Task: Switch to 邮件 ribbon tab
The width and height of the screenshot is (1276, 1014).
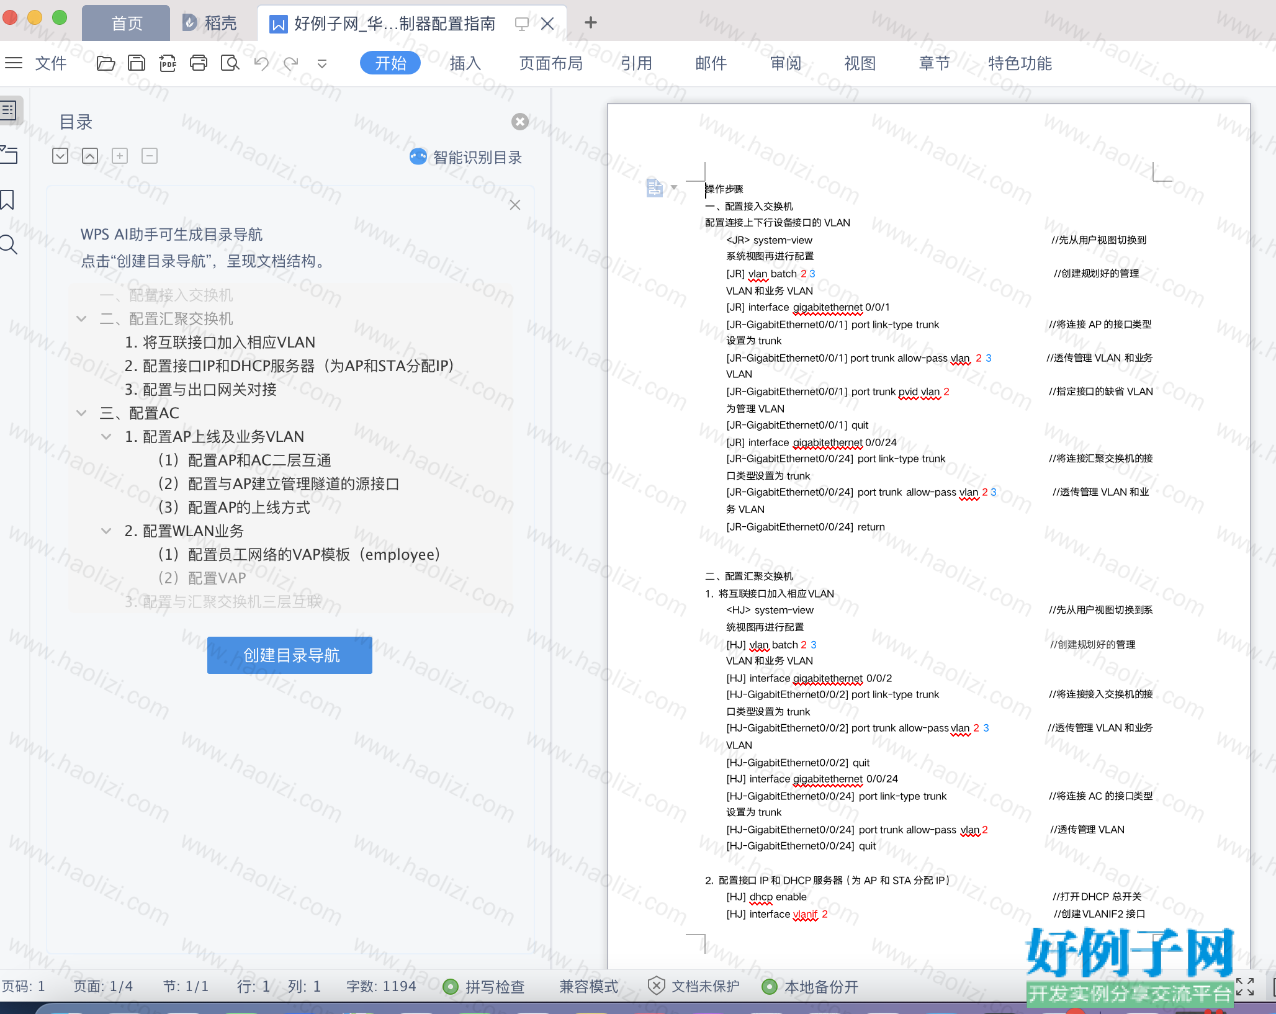Action: tap(711, 63)
